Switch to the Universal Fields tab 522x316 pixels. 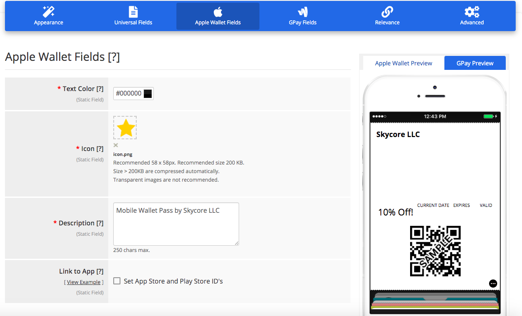tap(133, 16)
